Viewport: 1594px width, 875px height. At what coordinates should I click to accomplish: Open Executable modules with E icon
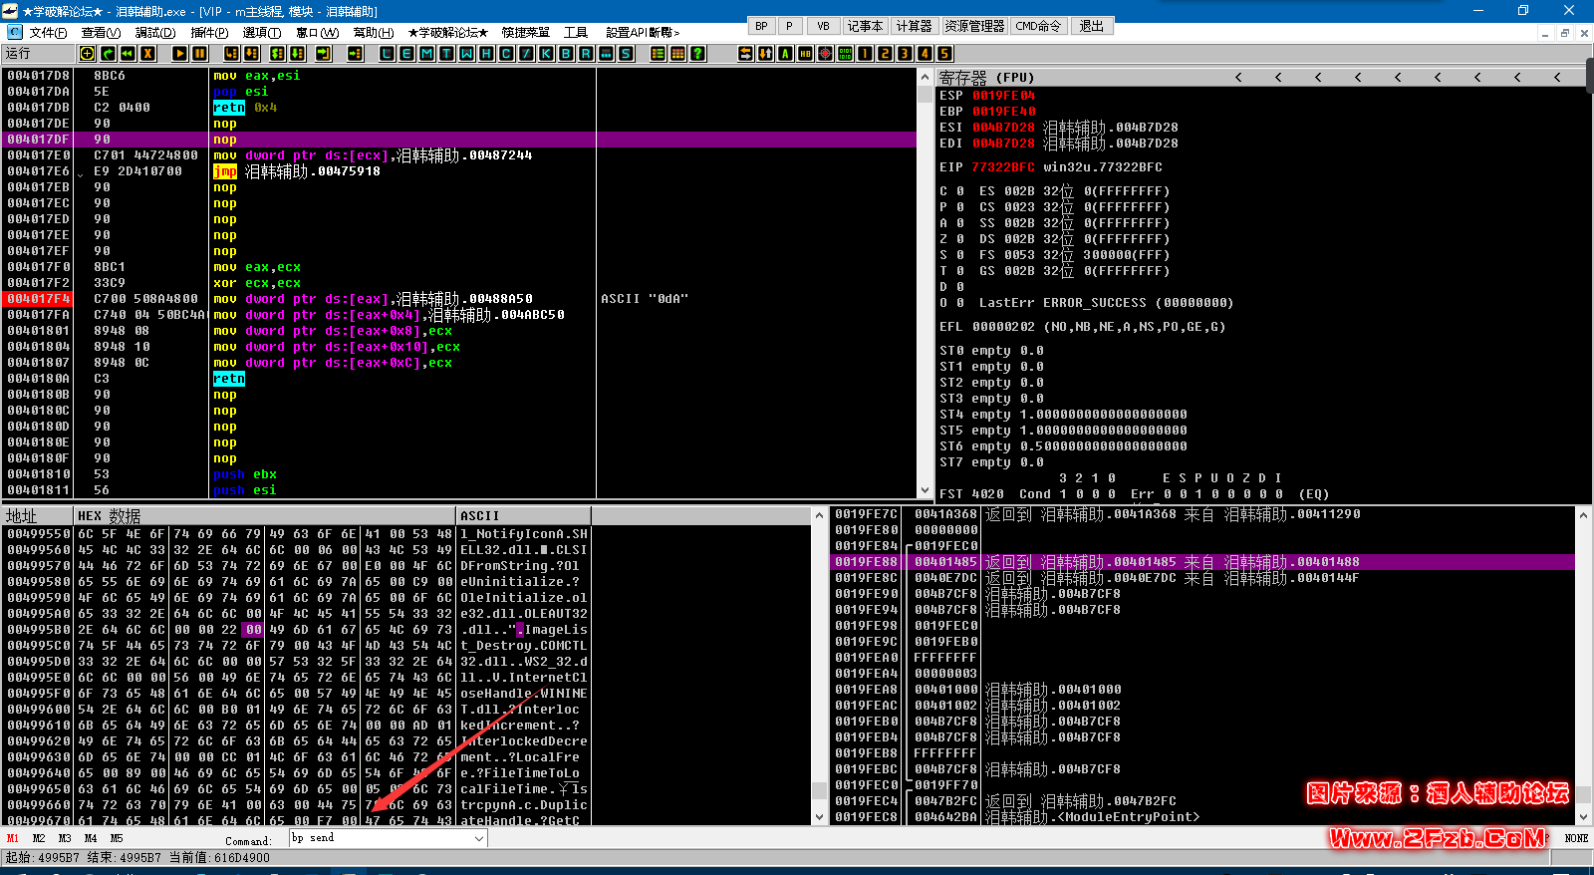406,54
